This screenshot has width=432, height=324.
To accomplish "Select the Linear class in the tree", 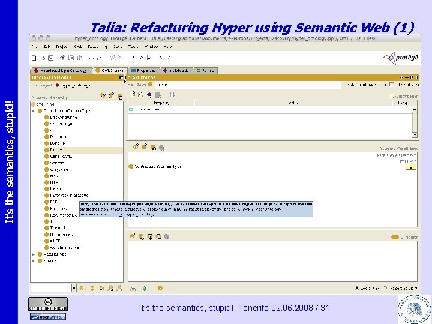I will (x=53, y=189).
